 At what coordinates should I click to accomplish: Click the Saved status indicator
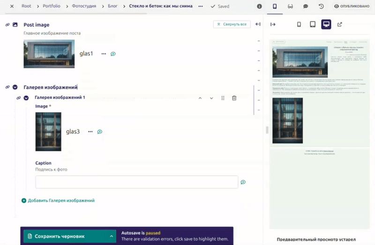coord(220,6)
